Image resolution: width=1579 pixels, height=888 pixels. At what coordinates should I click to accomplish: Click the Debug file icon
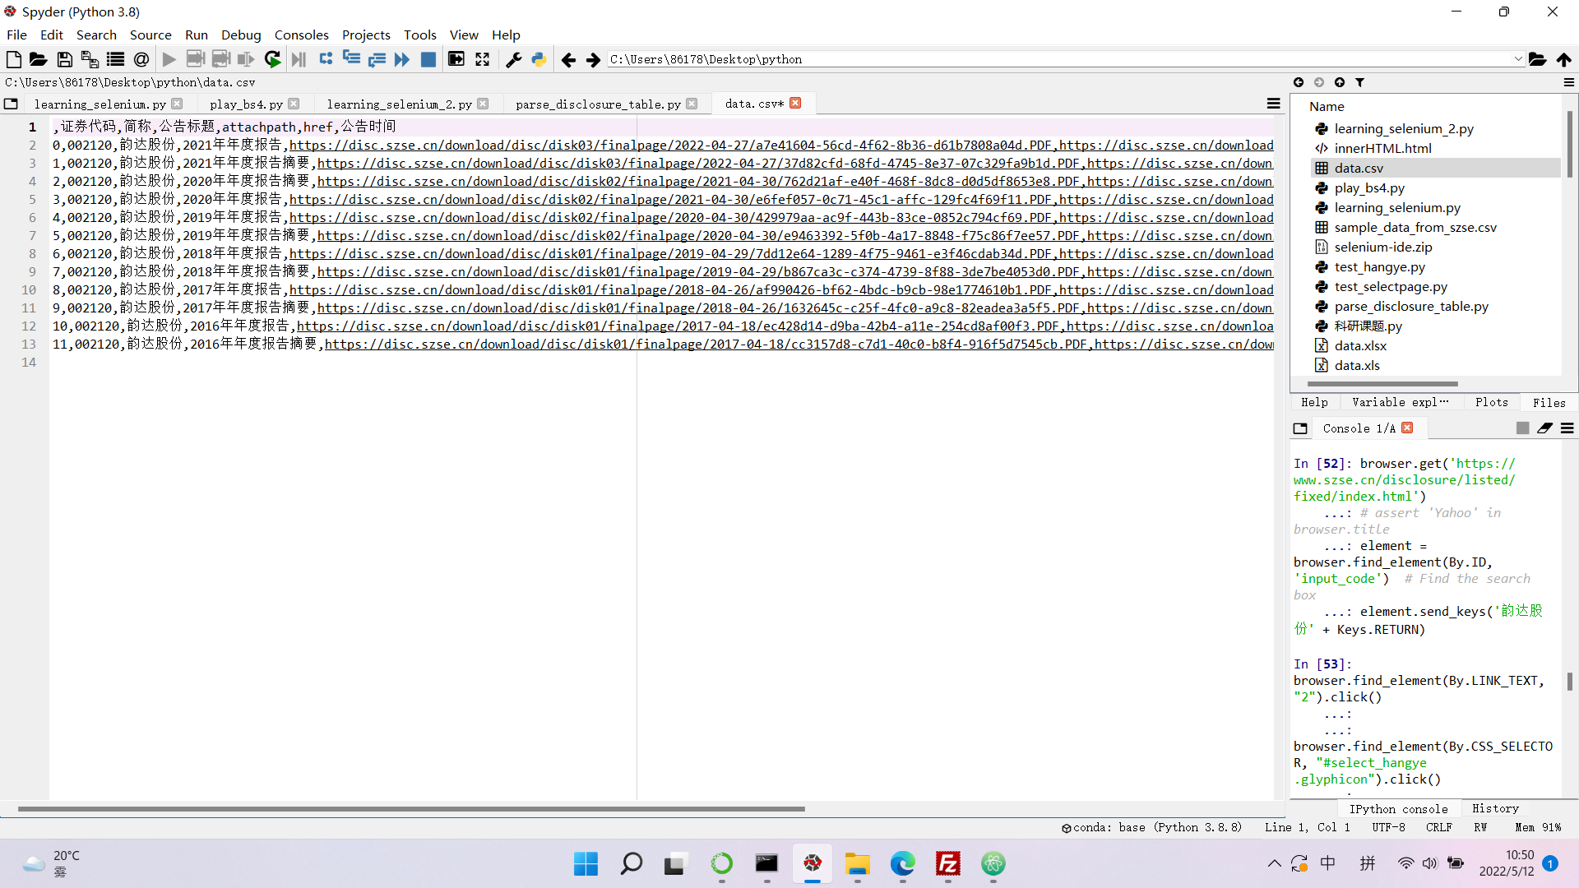[299, 59]
